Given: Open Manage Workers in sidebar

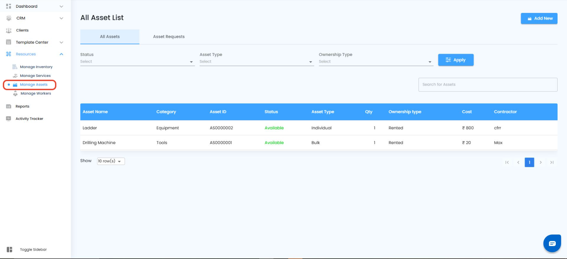Looking at the screenshot, I should [x=36, y=93].
